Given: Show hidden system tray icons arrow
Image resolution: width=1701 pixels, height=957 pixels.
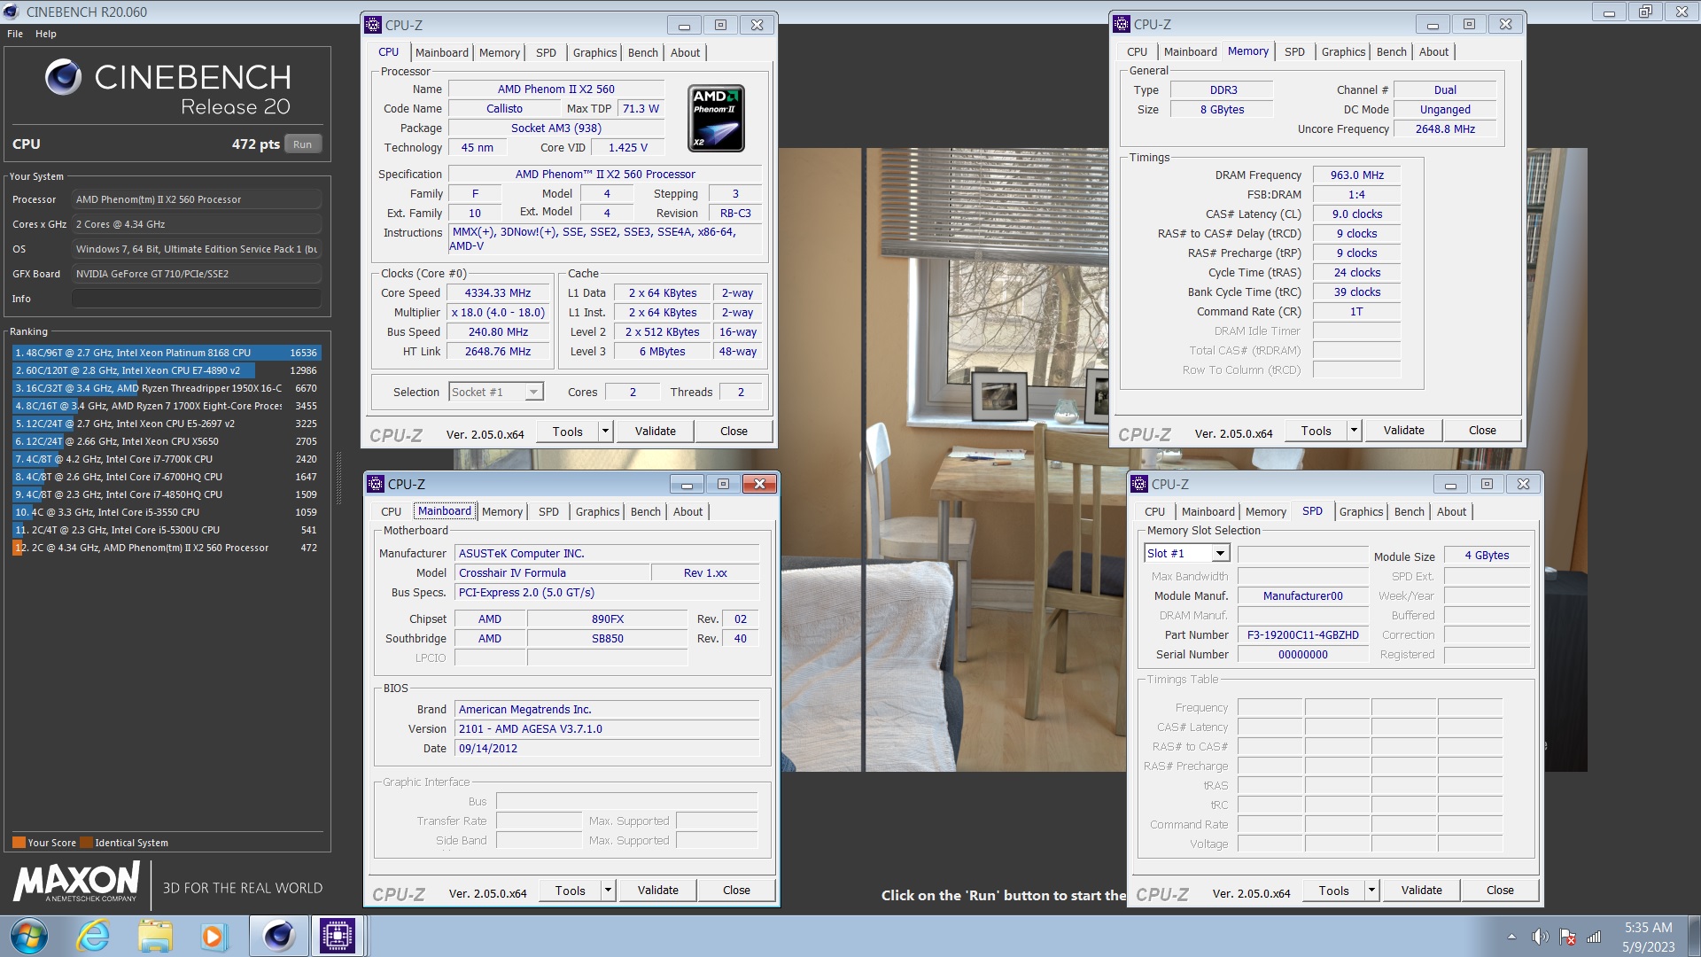Looking at the screenshot, I should [x=1511, y=937].
